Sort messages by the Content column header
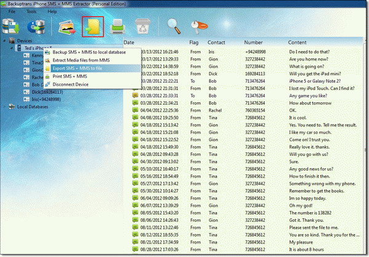 click(x=298, y=43)
